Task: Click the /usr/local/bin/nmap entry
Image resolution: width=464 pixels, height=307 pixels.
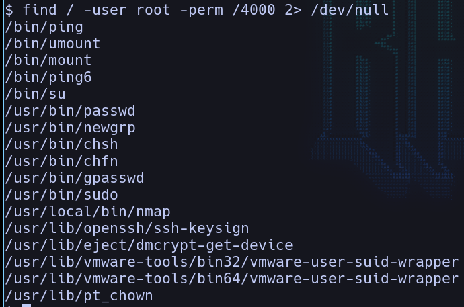Action: pyautogui.click(x=87, y=212)
